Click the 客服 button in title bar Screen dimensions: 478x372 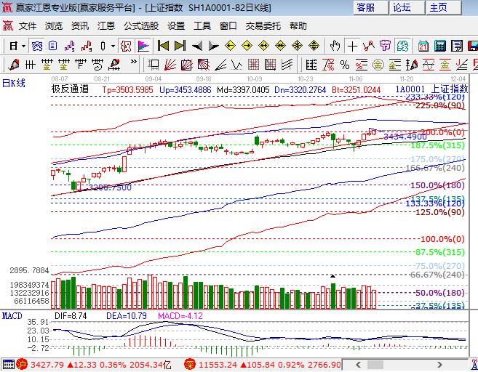click(366, 8)
